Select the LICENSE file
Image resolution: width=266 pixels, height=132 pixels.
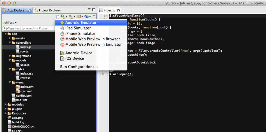pyautogui.click(x=17, y=131)
